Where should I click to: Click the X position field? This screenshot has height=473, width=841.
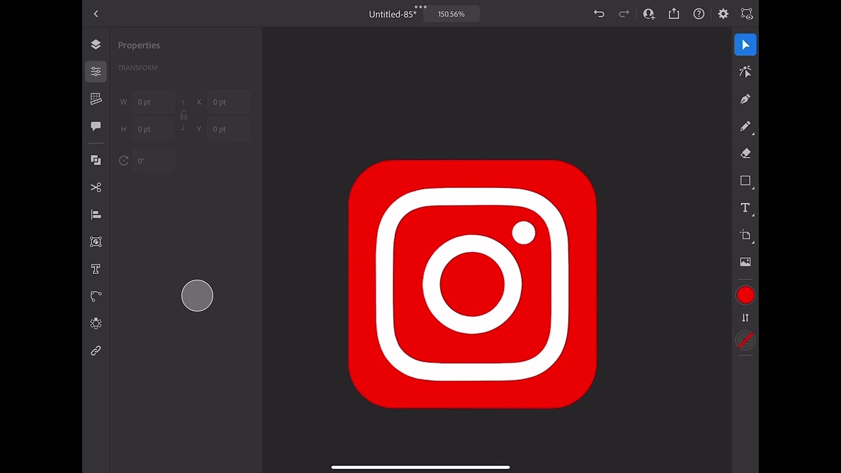click(x=229, y=102)
